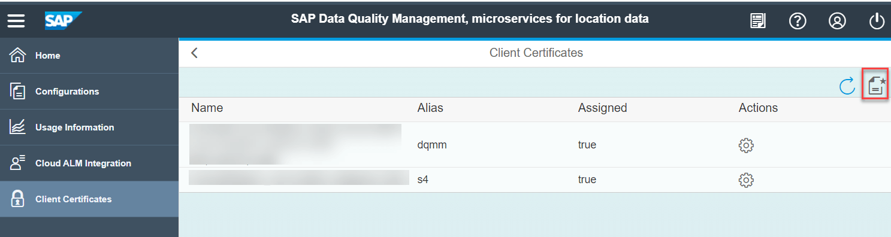
Task: Open the help question mark icon
Action: [797, 21]
